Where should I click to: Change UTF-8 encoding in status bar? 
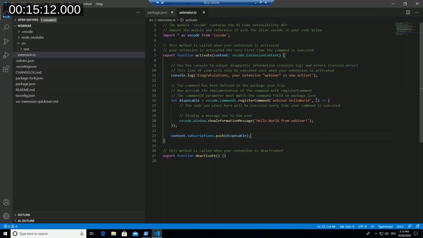pyautogui.click(x=362, y=227)
